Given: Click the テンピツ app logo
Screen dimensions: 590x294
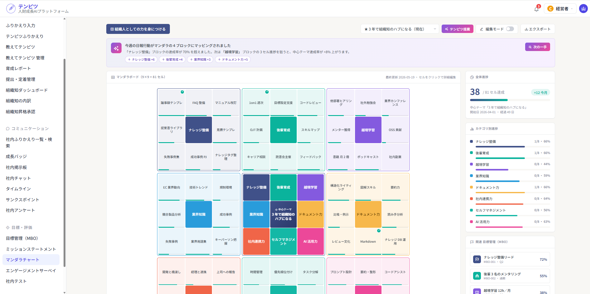Looking at the screenshot, I should [x=11, y=8].
